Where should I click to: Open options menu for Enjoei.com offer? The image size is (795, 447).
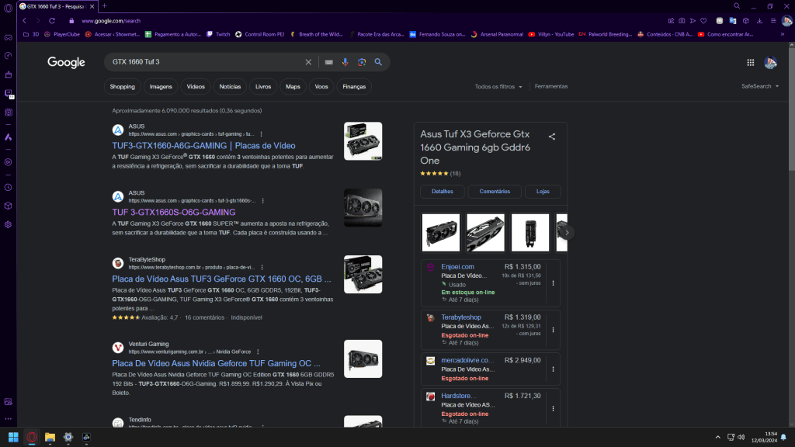(x=553, y=283)
